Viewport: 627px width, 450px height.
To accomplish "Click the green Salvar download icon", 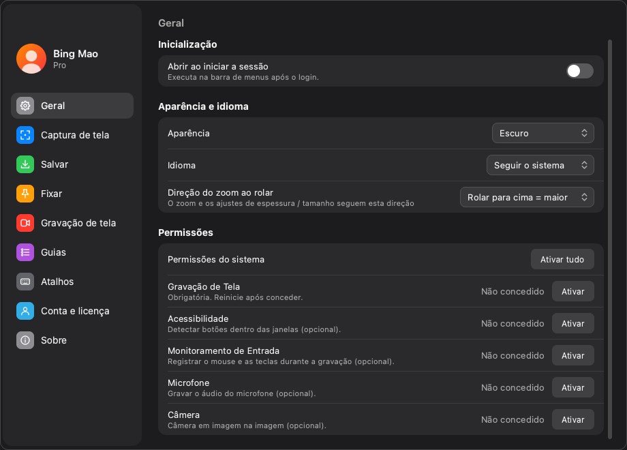I will pos(25,164).
